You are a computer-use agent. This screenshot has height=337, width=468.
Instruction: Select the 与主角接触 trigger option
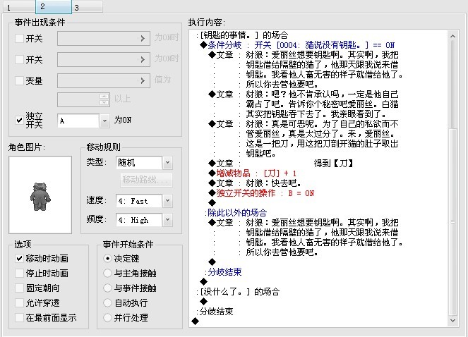click(107, 273)
